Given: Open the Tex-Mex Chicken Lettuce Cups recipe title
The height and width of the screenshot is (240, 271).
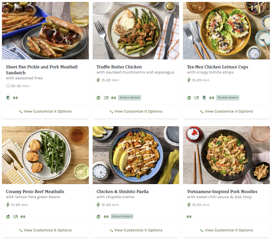Looking at the screenshot, I should 217,67.
